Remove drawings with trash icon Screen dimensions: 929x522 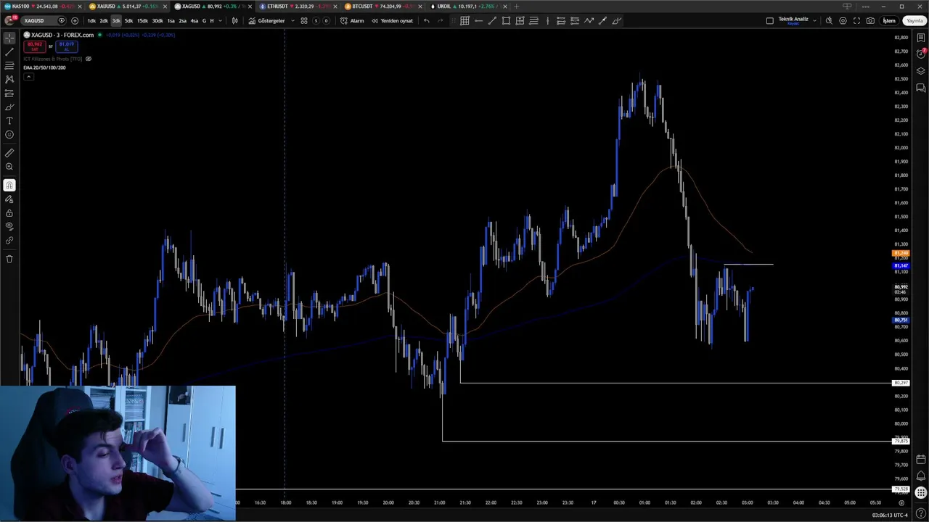[x=9, y=259]
